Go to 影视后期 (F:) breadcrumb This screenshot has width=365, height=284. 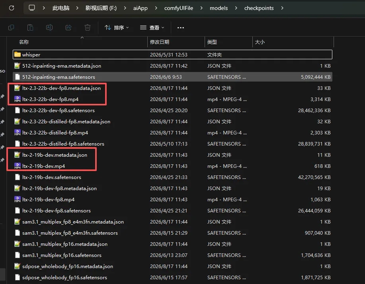tap(101, 8)
